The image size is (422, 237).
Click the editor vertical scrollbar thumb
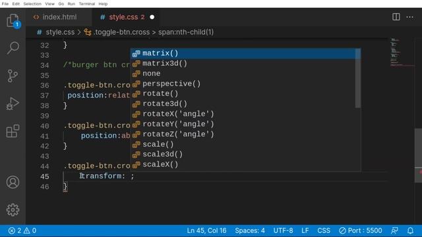click(x=418, y=156)
